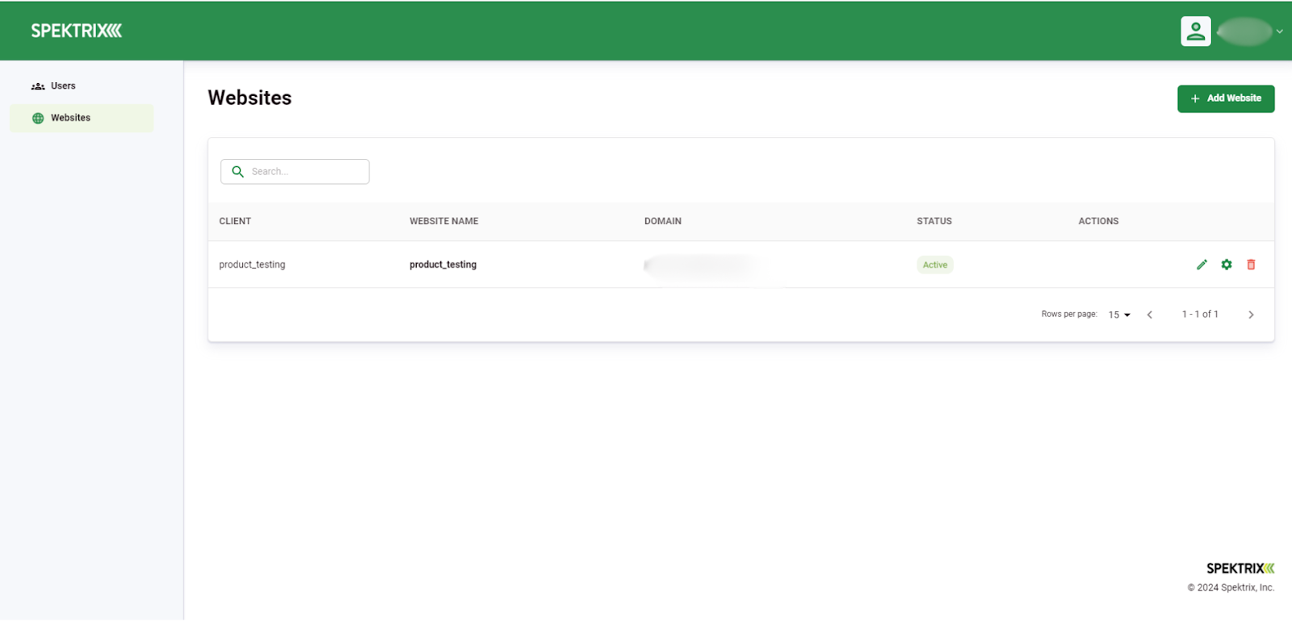Viewport: 1292px width, 622px height.
Task: Select Websites in the sidebar
Action: tap(82, 118)
